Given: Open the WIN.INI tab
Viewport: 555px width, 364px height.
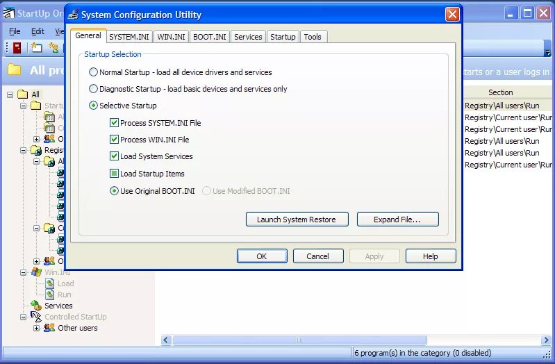Looking at the screenshot, I should pos(171,37).
